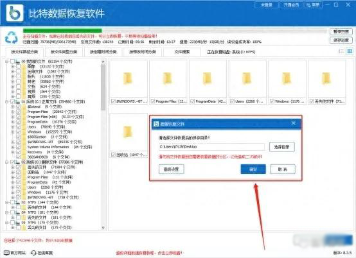Expand the Recovery folder tree node
The width and height of the screenshot is (356, 258).
13,152
